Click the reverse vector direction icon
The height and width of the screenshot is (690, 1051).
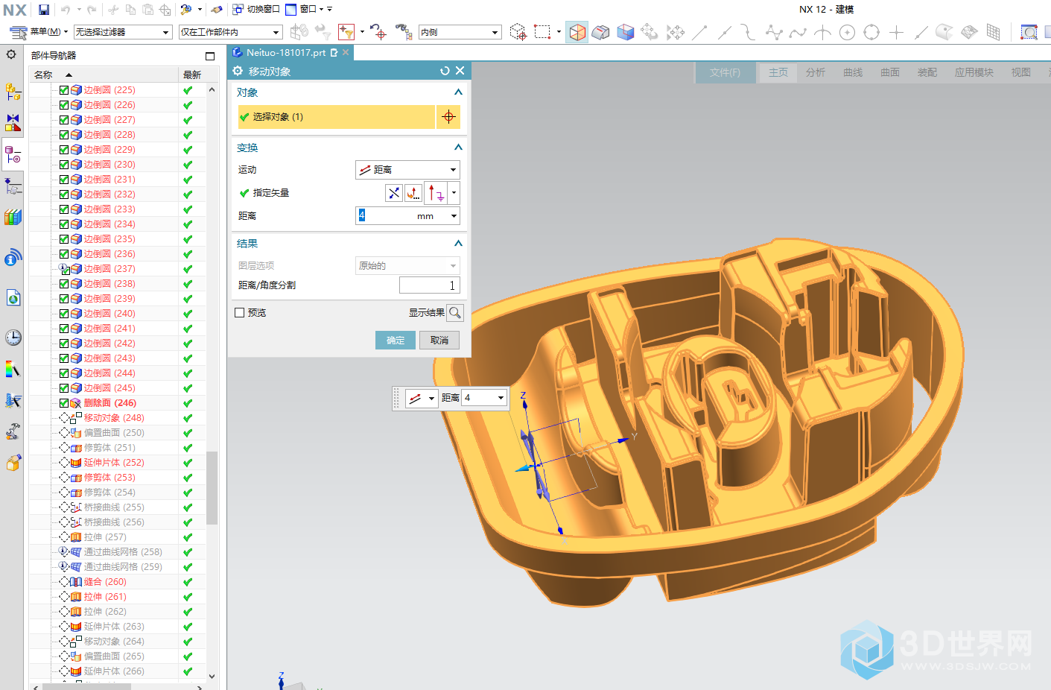point(394,193)
